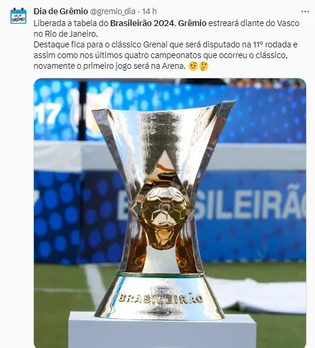The image size is (315, 348).
Task: Click the tweet line mentioning clássico Grenal
Action: pyautogui.click(x=165, y=44)
